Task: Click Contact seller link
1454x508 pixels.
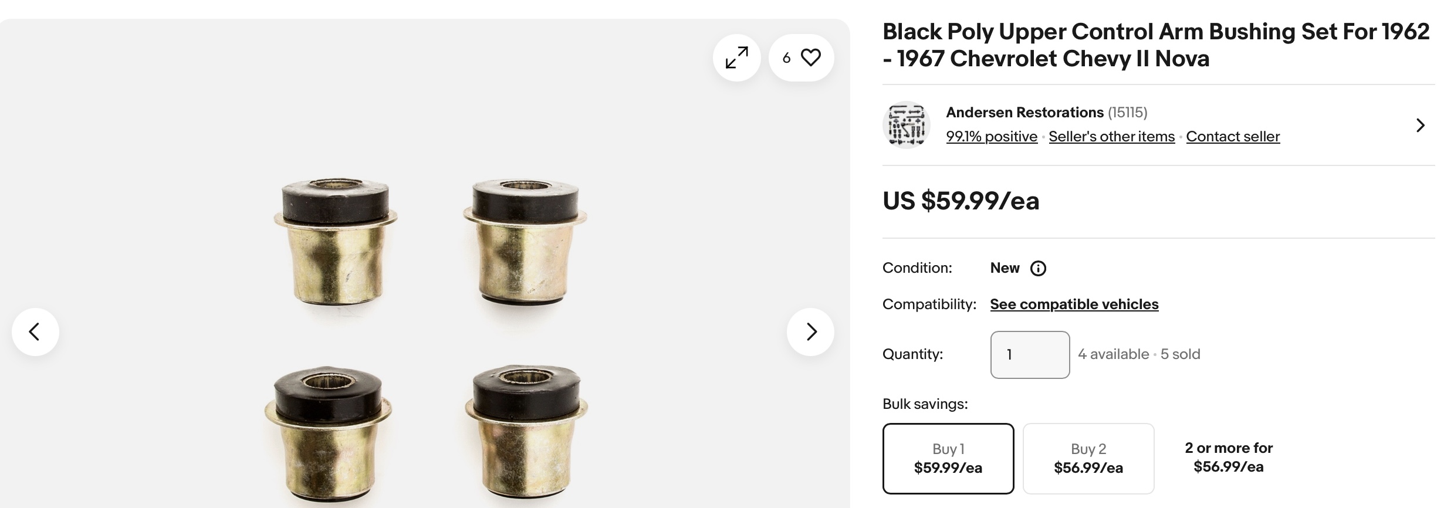Action: click(1233, 136)
